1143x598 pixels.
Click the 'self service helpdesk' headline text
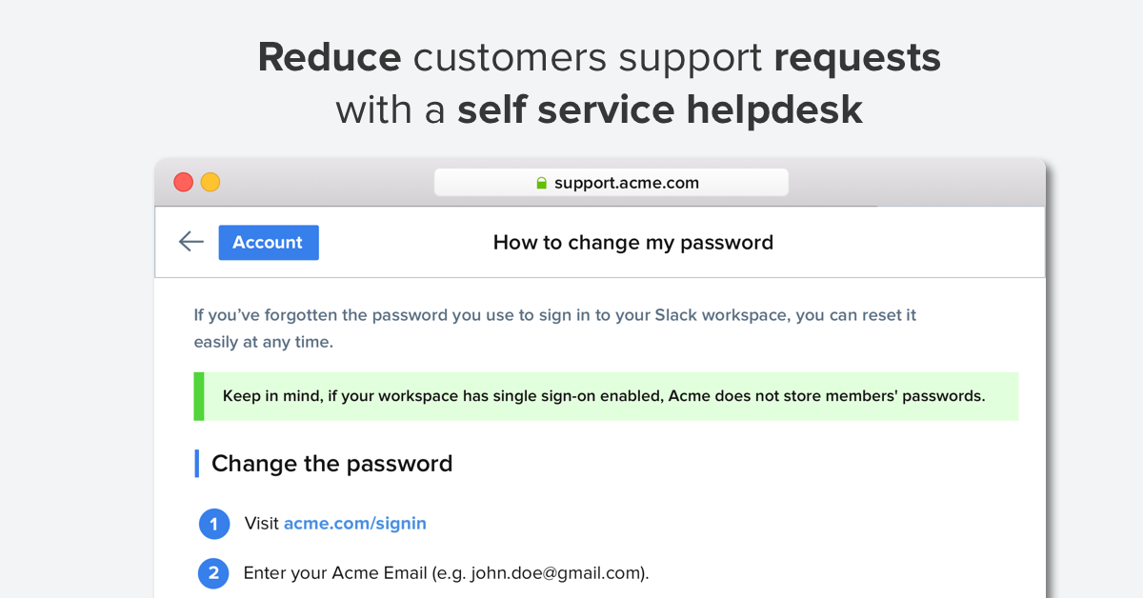pos(660,109)
